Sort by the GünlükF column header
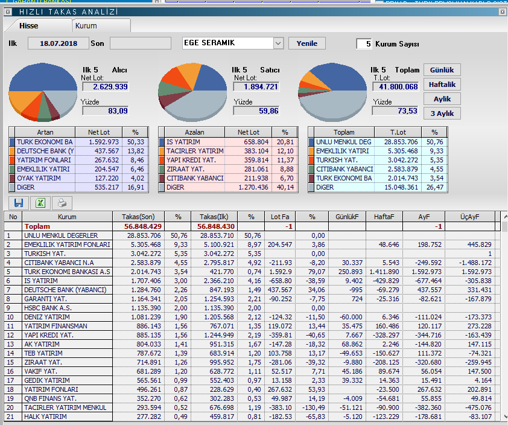The height and width of the screenshot is (425, 508). tap(347, 217)
